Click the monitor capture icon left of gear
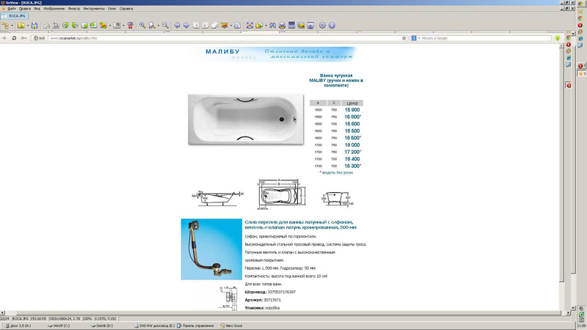587x330 pixels. click(x=310, y=26)
